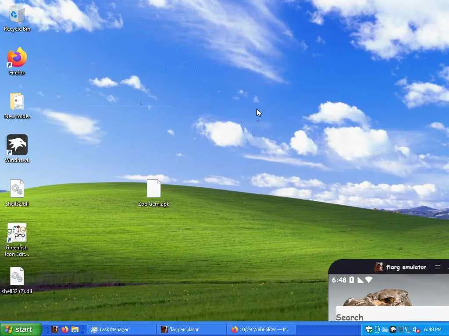Click the emulator cellular signal icon

tap(360, 280)
